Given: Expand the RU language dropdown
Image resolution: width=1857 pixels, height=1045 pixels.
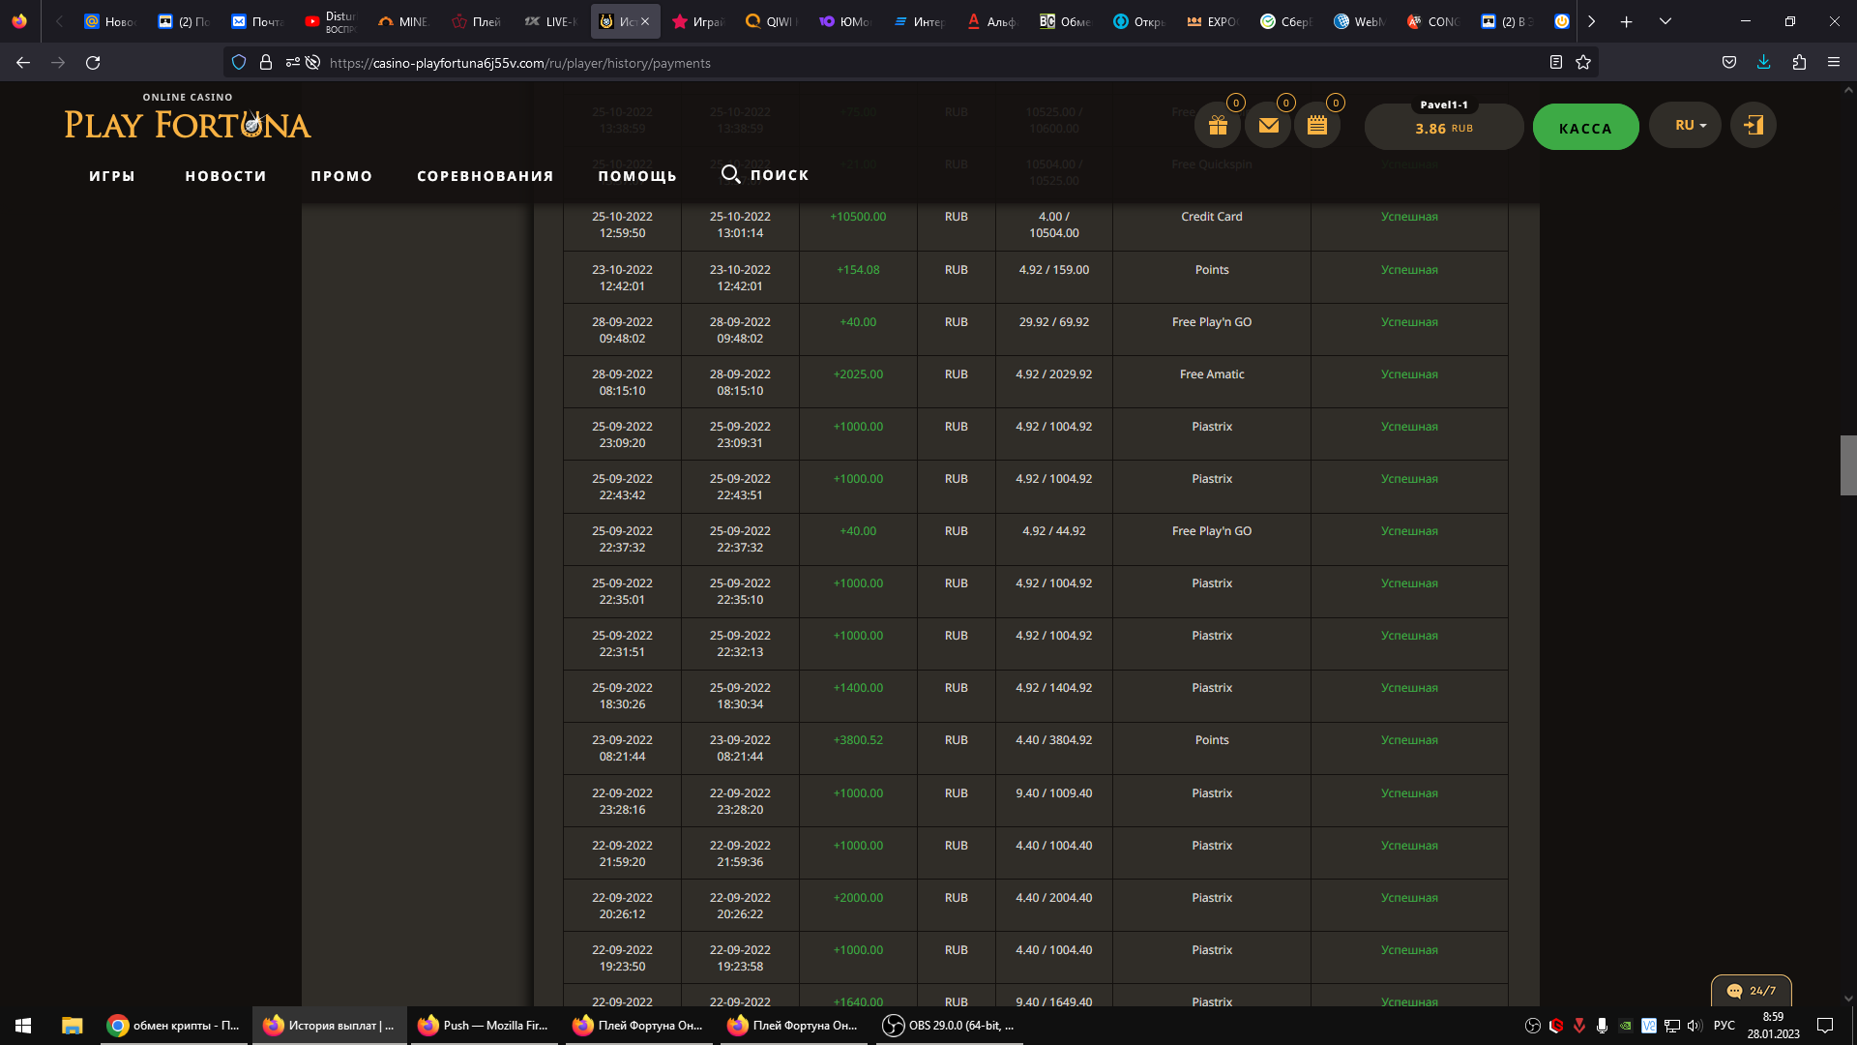Looking at the screenshot, I should 1685,126.
